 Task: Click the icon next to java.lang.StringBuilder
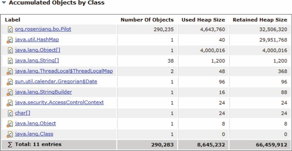(10, 92)
